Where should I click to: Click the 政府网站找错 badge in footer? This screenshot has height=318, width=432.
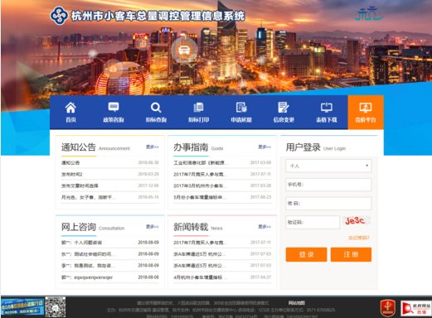point(415,308)
